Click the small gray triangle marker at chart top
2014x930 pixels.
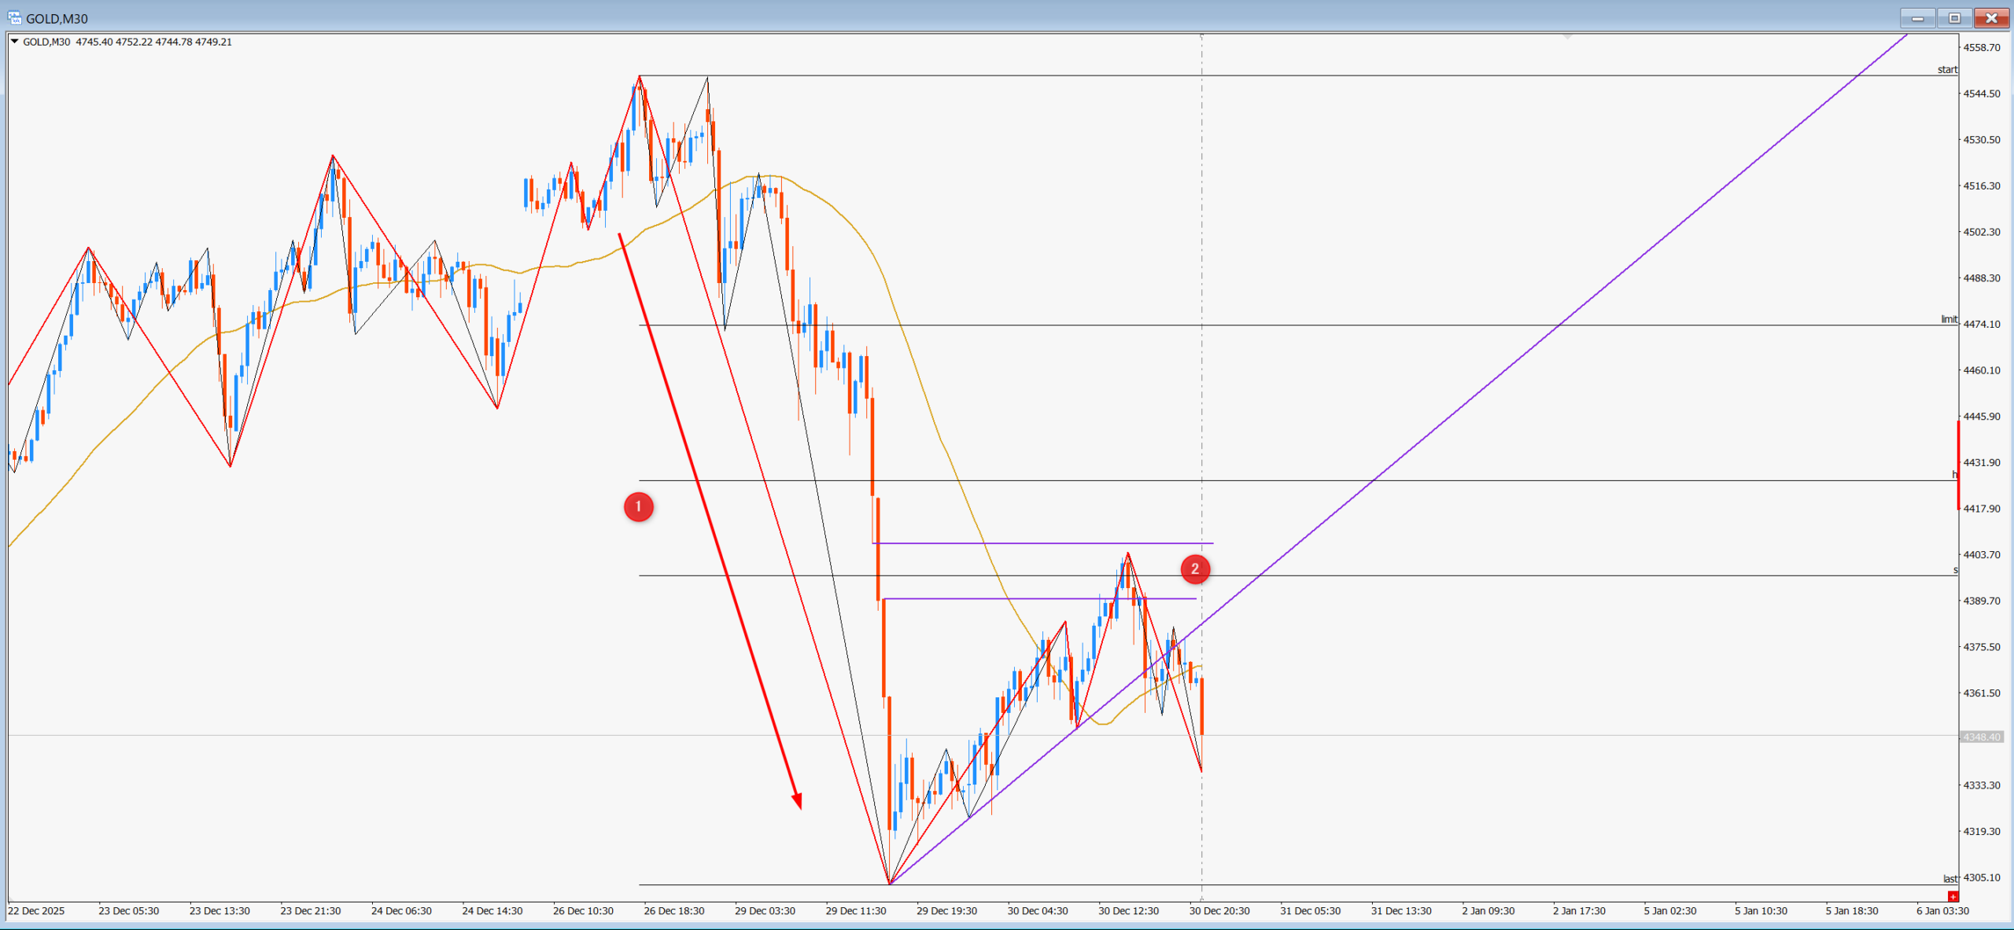click(x=1567, y=36)
